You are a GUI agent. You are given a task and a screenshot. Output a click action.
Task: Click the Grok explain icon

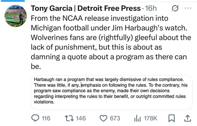pyautogui.click(x=175, y=8)
